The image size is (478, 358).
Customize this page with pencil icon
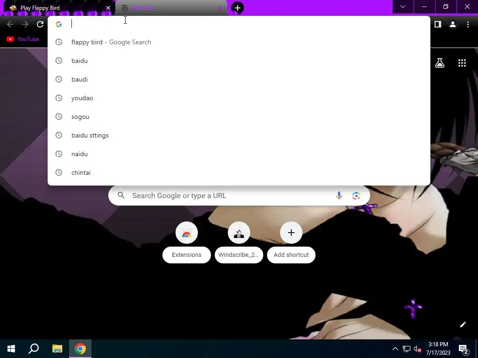(463, 324)
